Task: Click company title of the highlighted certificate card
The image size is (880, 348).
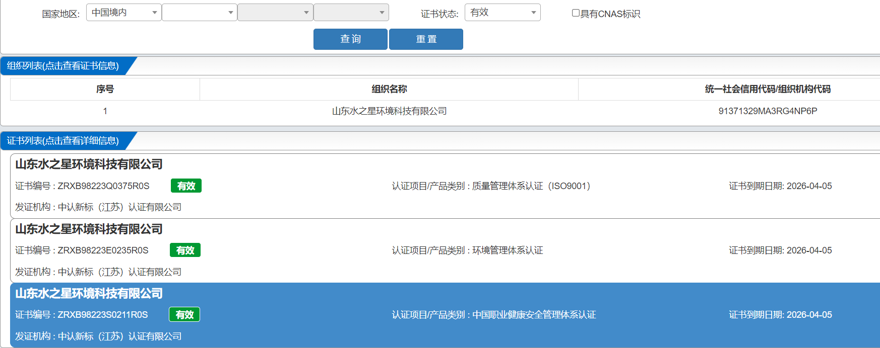Action: (x=89, y=294)
